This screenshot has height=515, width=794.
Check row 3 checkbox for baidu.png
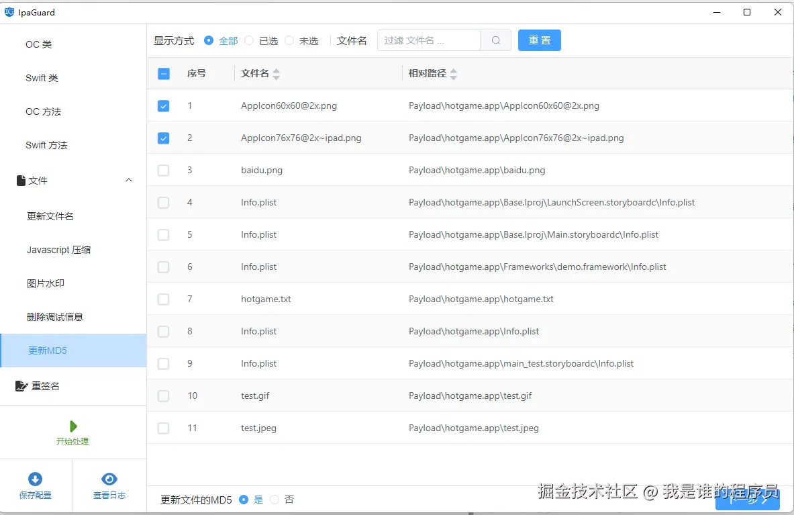(x=163, y=170)
